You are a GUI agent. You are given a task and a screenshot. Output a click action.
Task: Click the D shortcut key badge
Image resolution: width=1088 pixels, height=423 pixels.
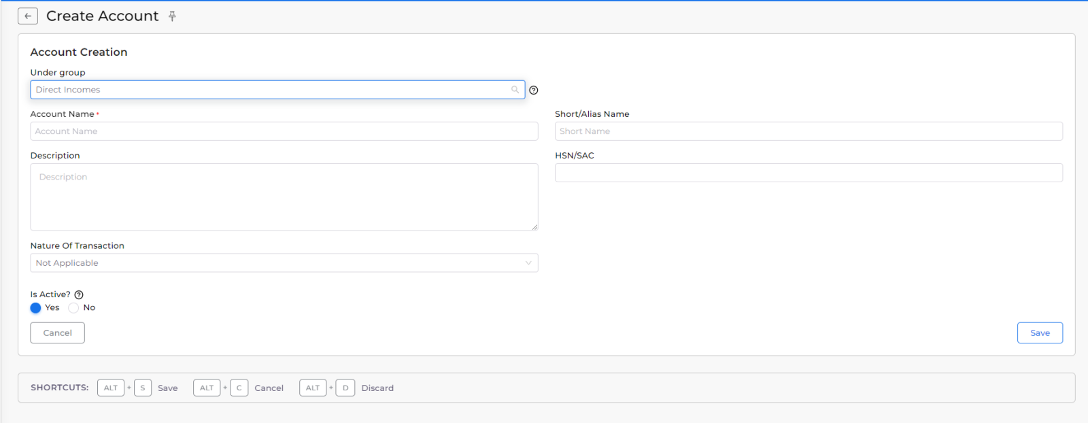345,388
